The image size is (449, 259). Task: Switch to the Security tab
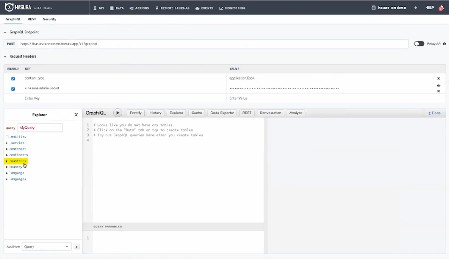50,19
